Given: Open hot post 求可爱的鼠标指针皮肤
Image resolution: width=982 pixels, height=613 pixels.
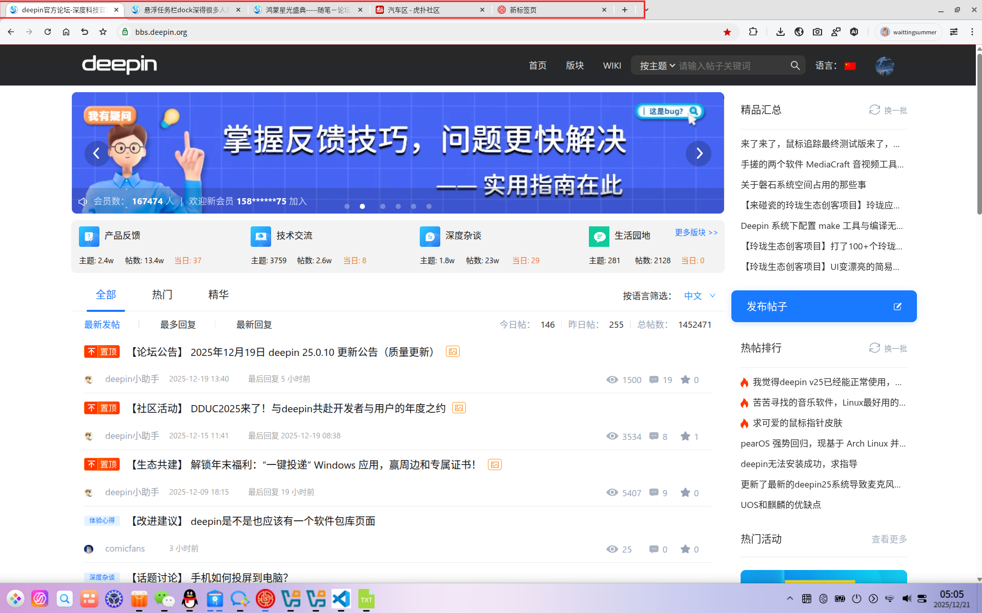Looking at the screenshot, I should (x=797, y=423).
